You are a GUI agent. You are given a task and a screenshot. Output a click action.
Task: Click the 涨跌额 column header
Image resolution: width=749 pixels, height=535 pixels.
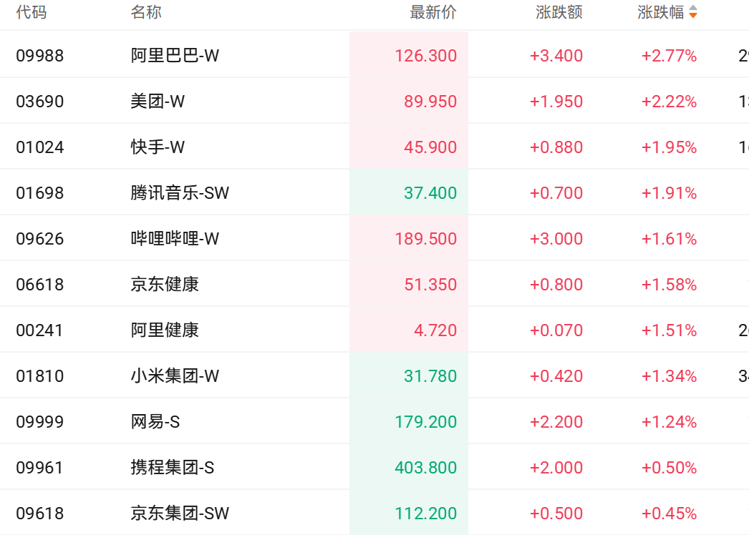559,13
